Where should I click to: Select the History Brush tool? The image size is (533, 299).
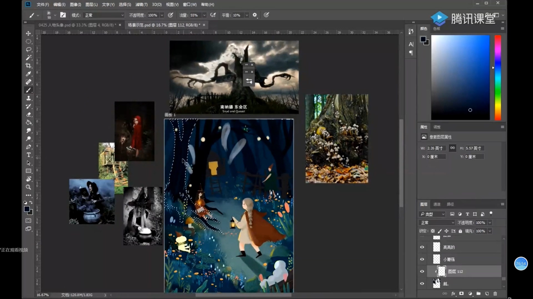(x=28, y=106)
